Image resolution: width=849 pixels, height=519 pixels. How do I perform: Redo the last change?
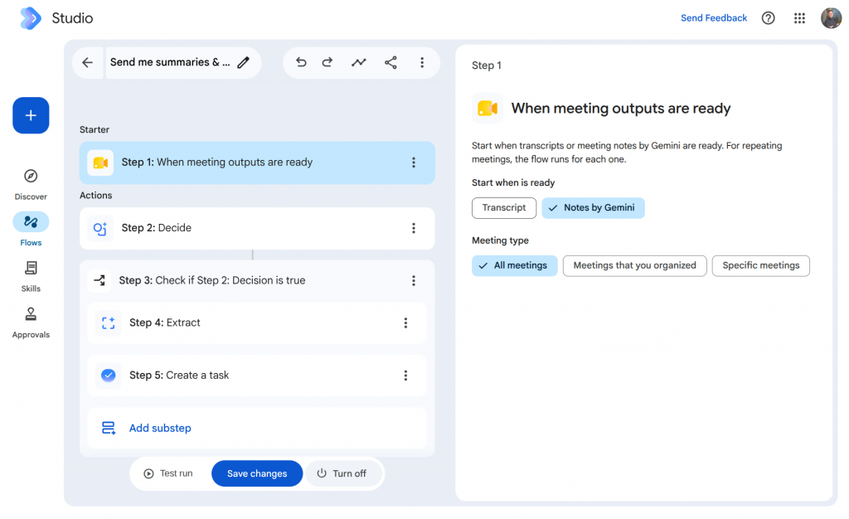[x=327, y=63]
